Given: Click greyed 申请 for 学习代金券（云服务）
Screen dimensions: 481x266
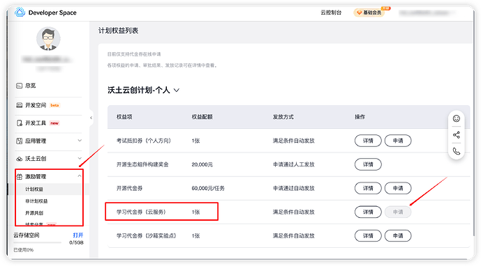Looking at the screenshot, I should [x=398, y=212].
